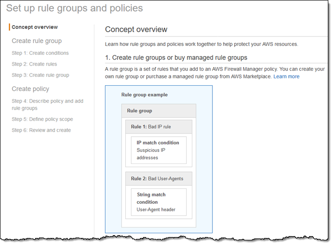Viewport: 333px width, 245px height.
Task: Click the Create rule group section heading
Action: pyautogui.click(x=37, y=41)
